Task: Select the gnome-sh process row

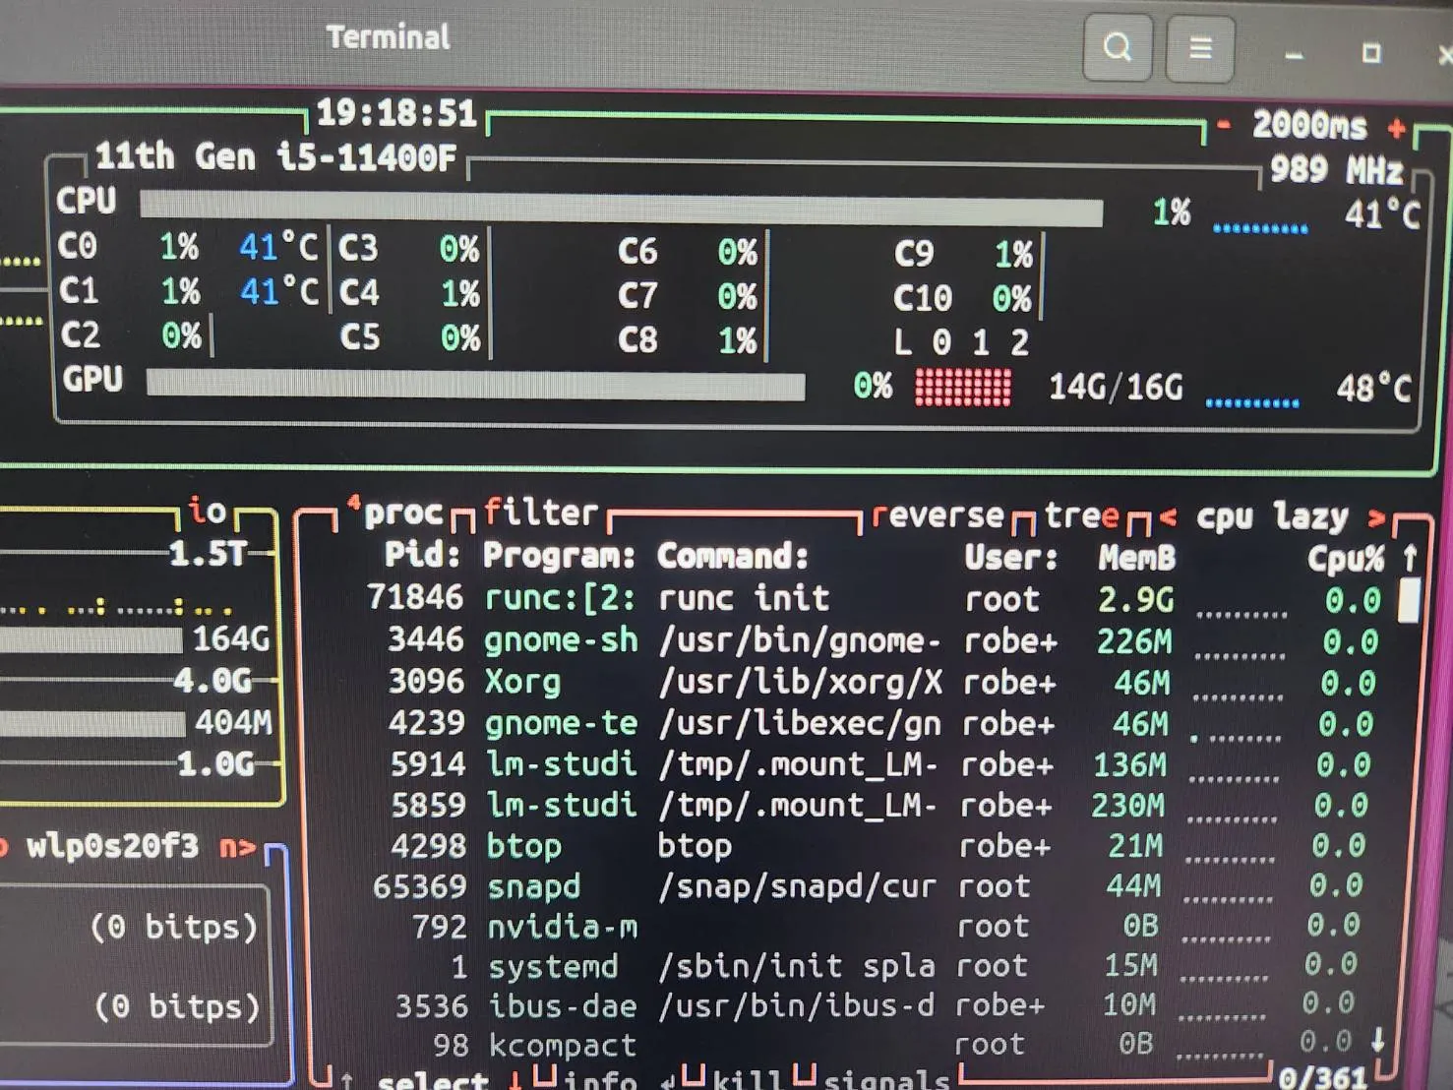Action: (x=874, y=640)
